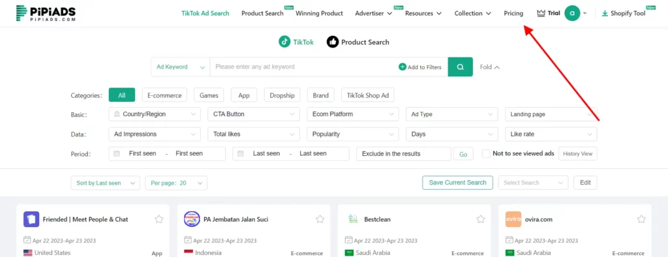Open the Popularity dropdown

[353, 134]
